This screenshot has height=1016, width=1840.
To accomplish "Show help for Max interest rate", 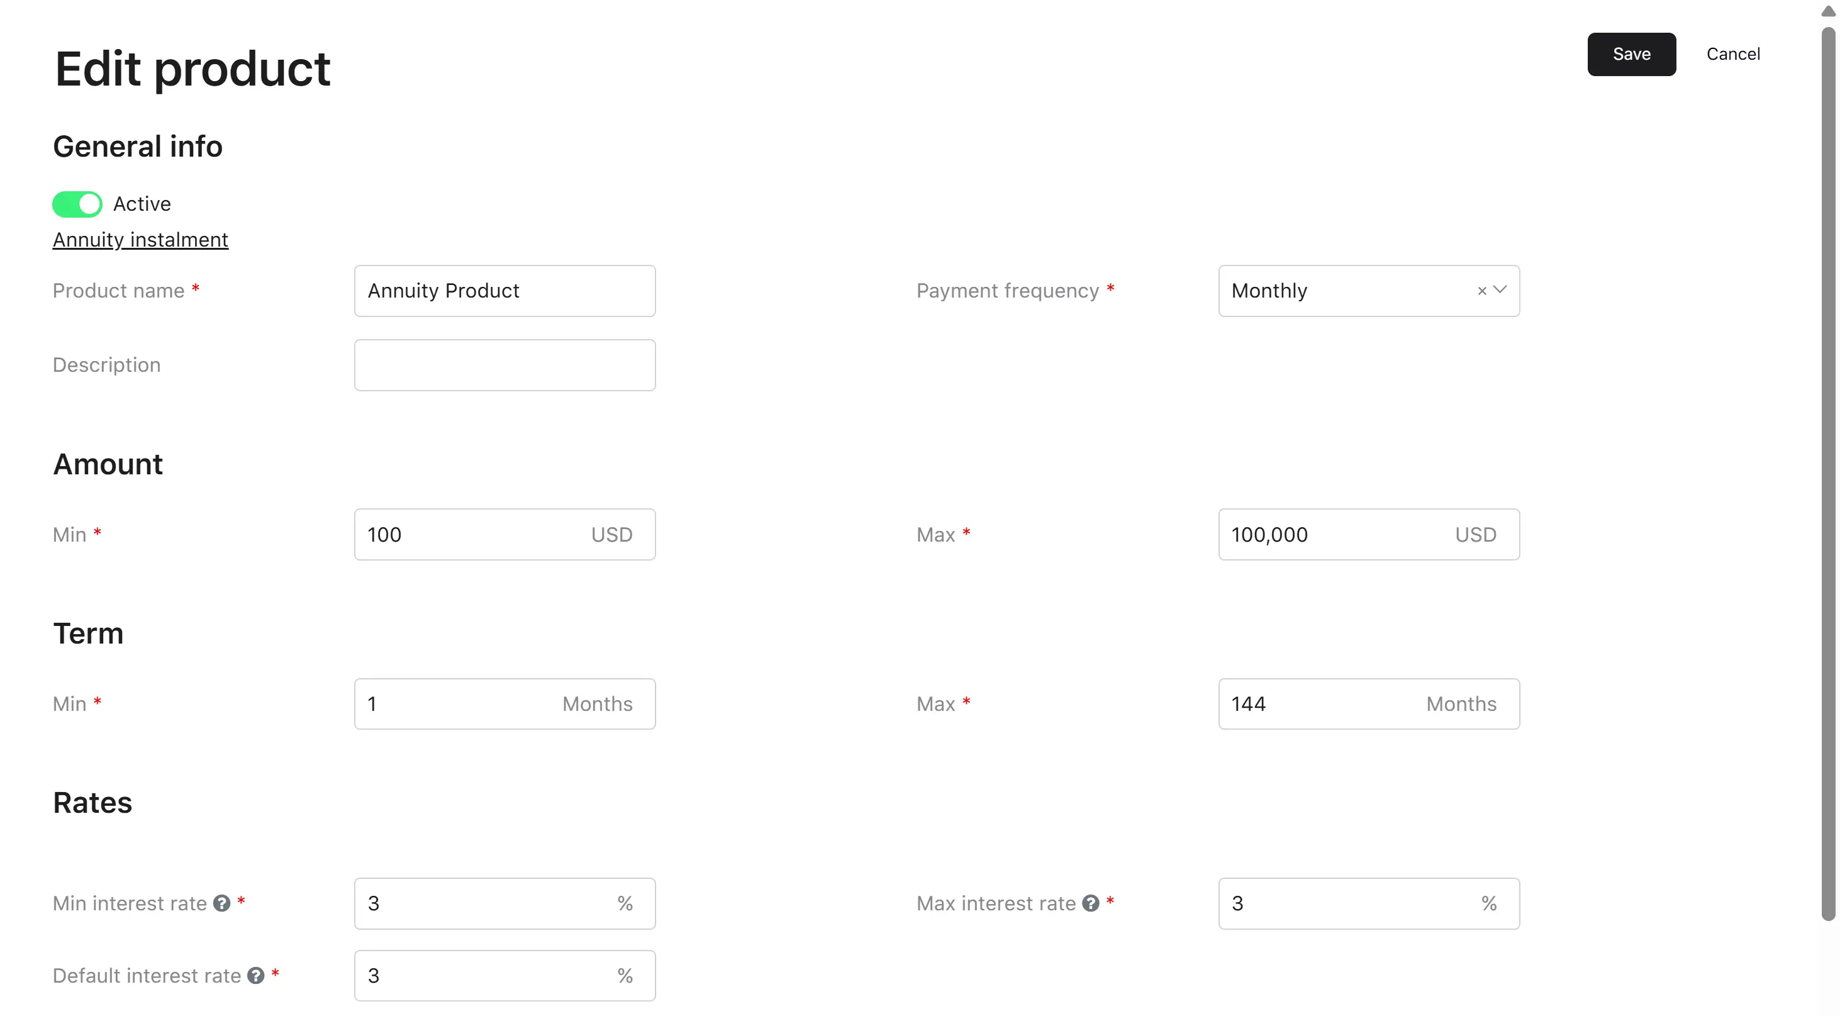I will coord(1091,904).
